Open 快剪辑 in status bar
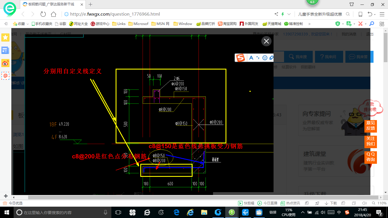 (x=246, y=203)
